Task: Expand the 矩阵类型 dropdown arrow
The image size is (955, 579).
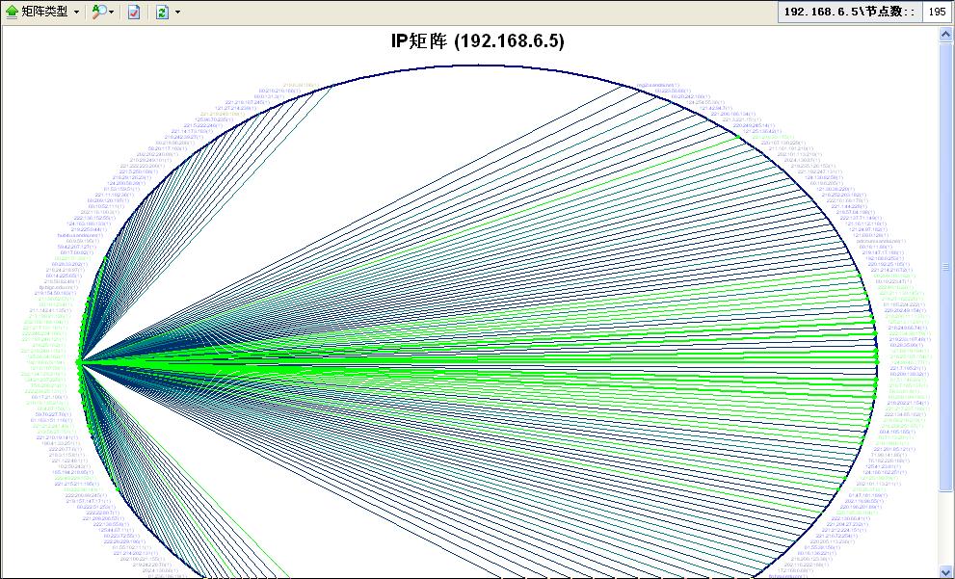Action: pyautogui.click(x=77, y=13)
